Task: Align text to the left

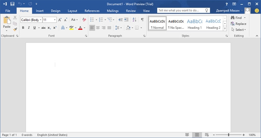Action: (x=92, y=28)
